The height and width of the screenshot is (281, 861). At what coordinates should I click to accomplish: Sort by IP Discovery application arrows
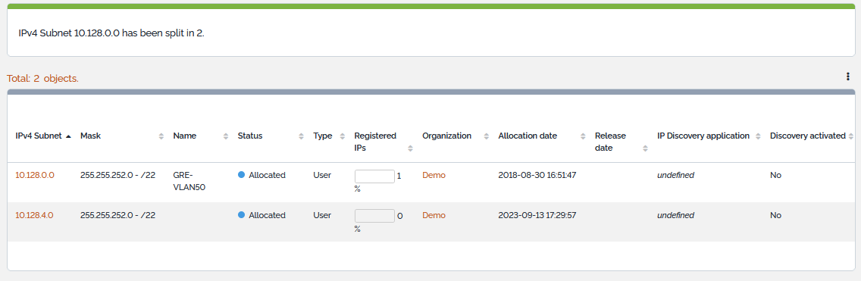click(x=758, y=136)
